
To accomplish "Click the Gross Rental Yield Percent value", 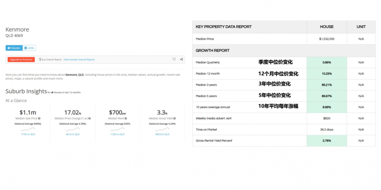I will 327,140.
